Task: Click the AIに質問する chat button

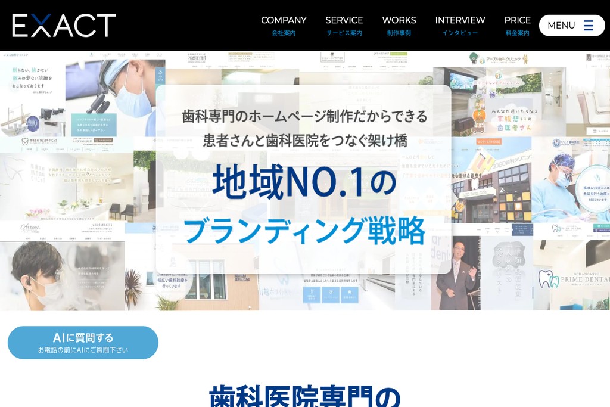Action: tap(82, 342)
